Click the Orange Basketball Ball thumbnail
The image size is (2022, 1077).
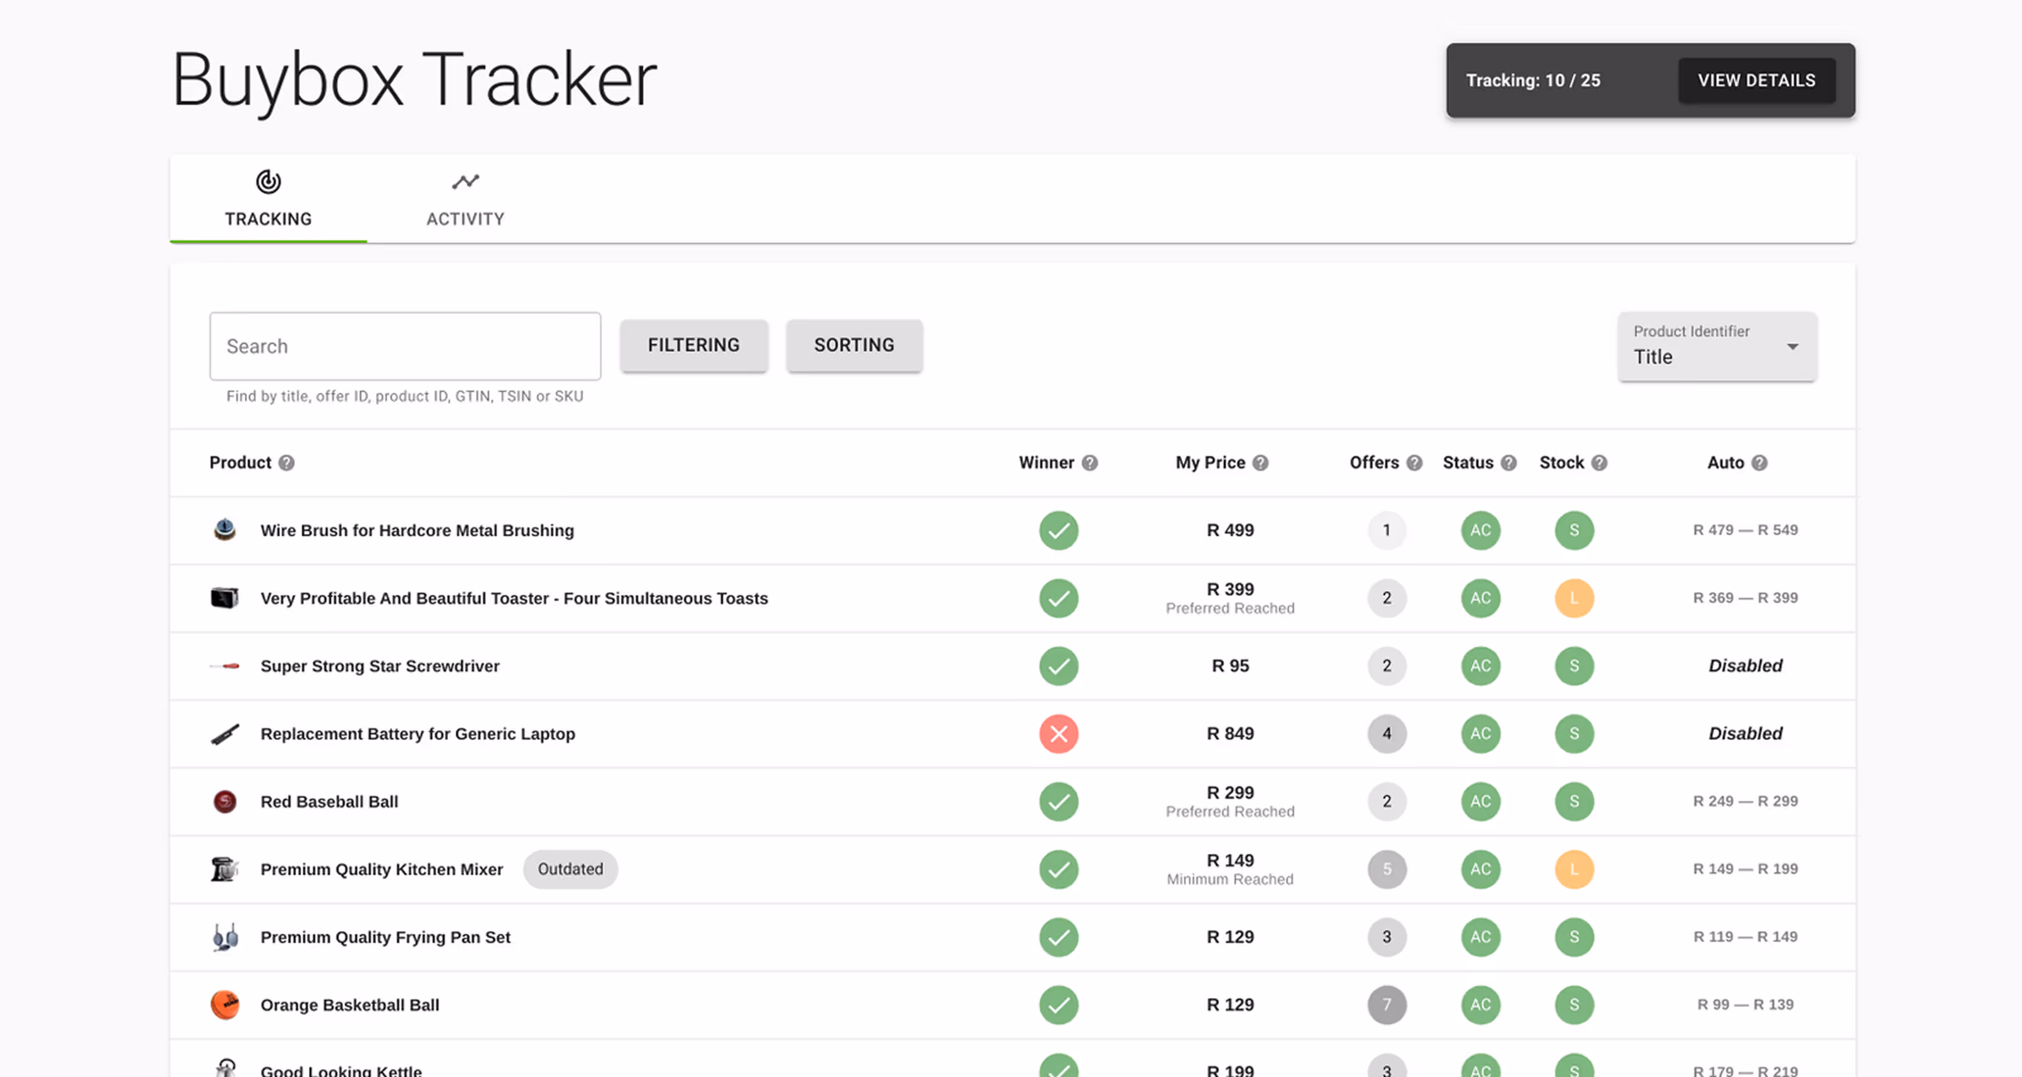point(224,1004)
